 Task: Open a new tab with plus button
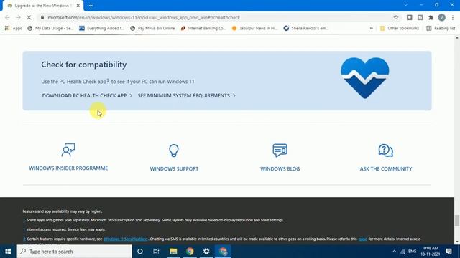coord(91,6)
